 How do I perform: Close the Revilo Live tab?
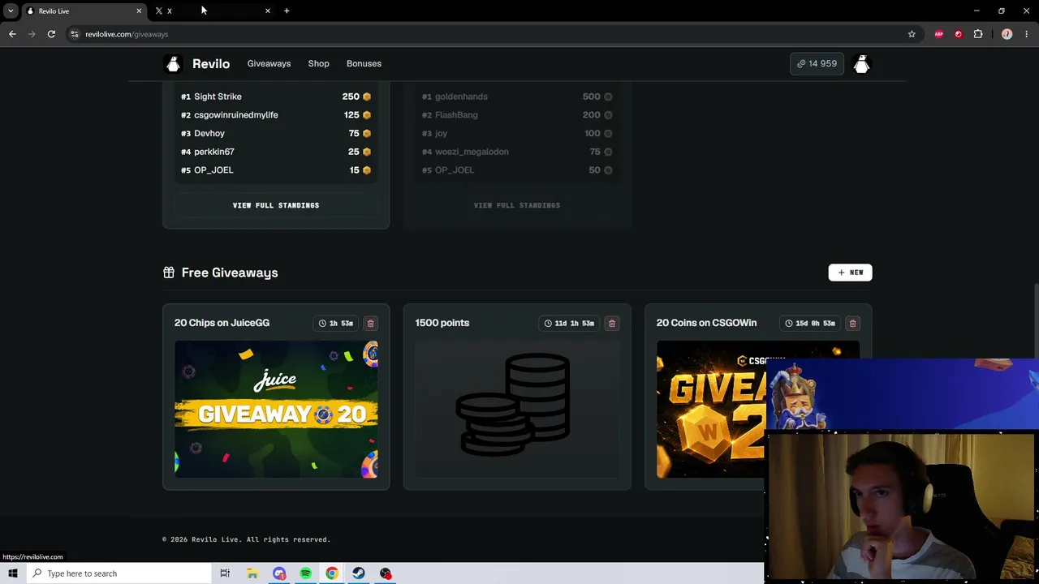click(x=139, y=11)
